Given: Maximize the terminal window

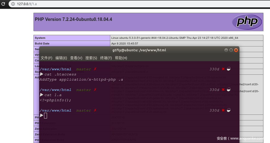Looking at the screenshot, I should tap(231, 50).
